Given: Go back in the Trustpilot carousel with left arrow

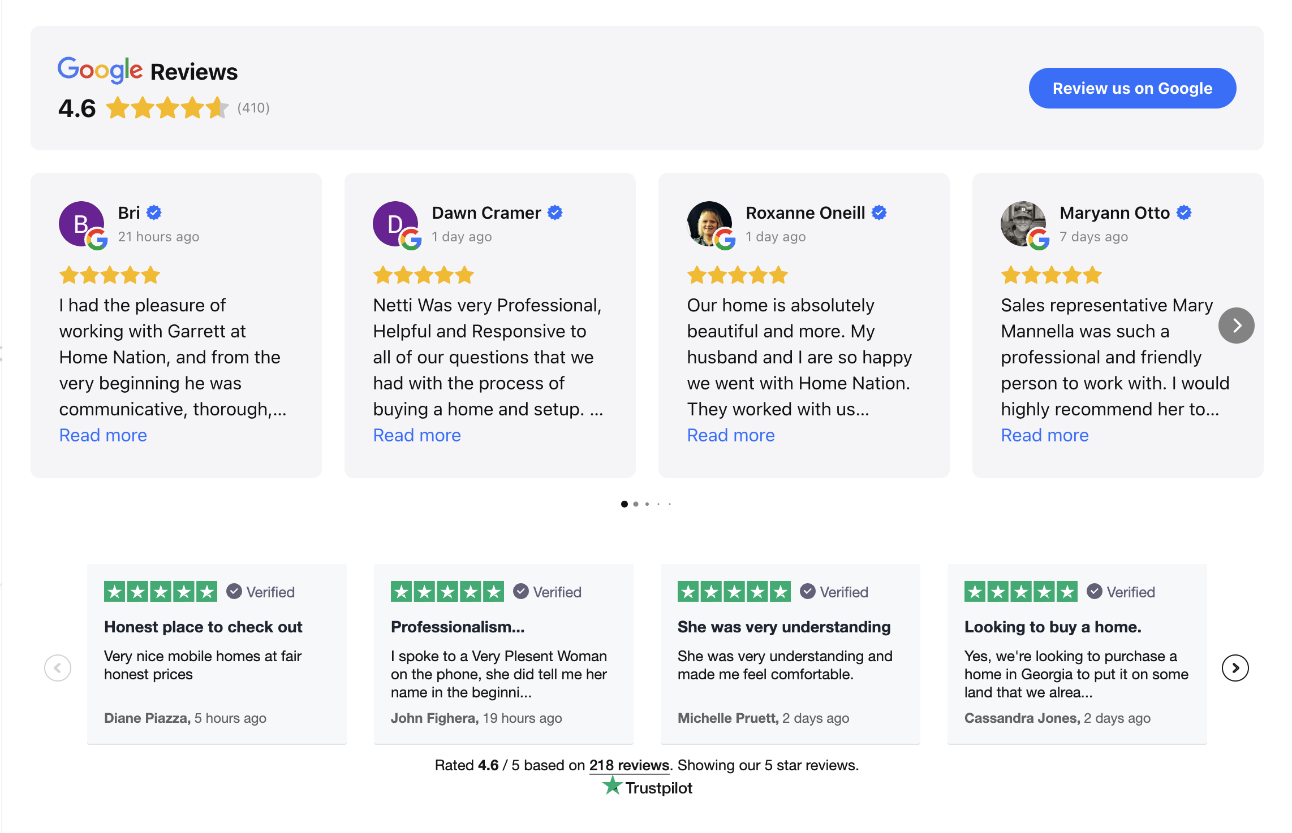Looking at the screenshot, I should 57,667.
